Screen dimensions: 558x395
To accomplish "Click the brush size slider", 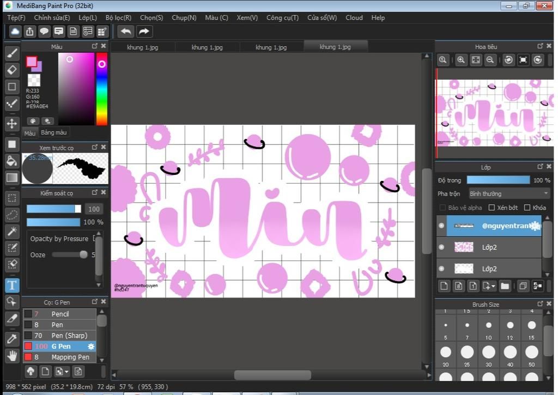I will (x=54, y=209).
